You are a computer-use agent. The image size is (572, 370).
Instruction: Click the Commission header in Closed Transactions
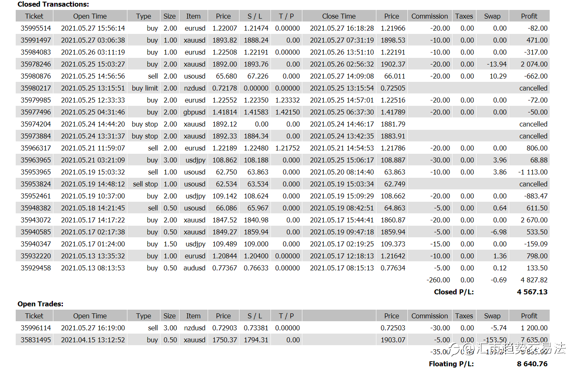click(429, 16)
